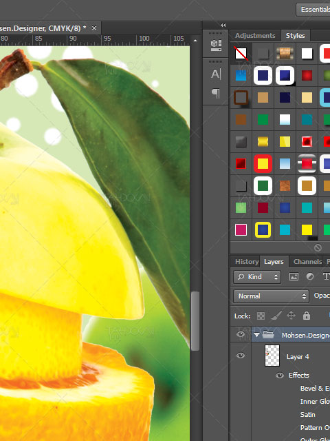330x441 pixels.
Task: Select the Layer 4 name
Action: coord(298,357)
